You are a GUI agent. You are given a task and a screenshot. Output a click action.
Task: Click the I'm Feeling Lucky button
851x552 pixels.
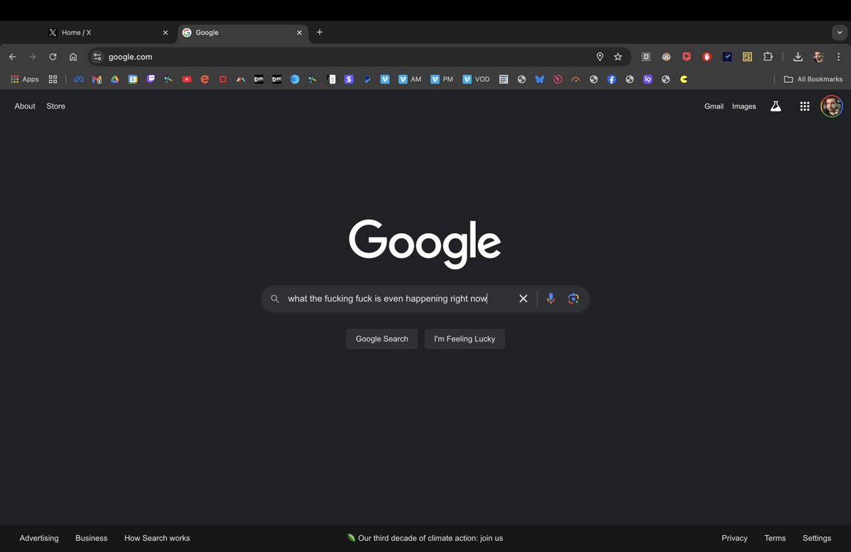465,339
